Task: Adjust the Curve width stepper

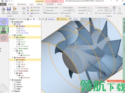Action: click(91, 10)
